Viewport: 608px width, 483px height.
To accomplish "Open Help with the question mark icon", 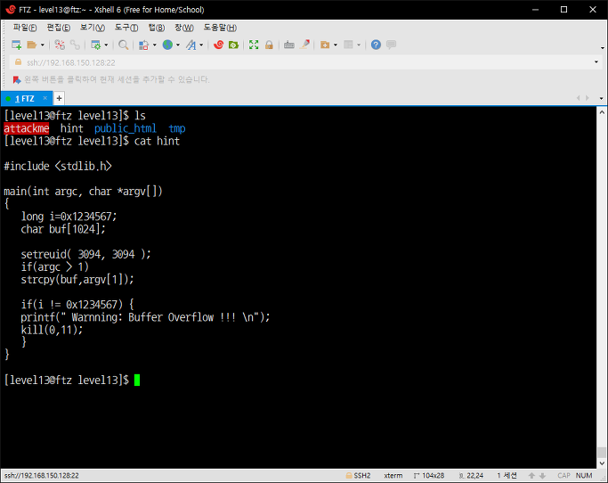I will pos(376,45).
